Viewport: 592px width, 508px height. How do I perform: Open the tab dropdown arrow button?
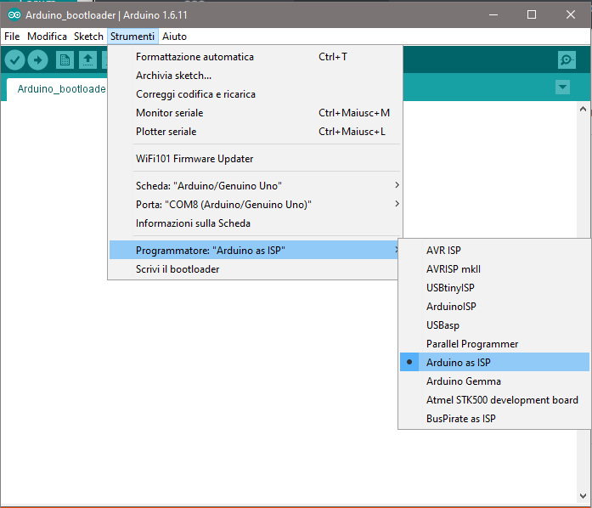coord(562,87)
